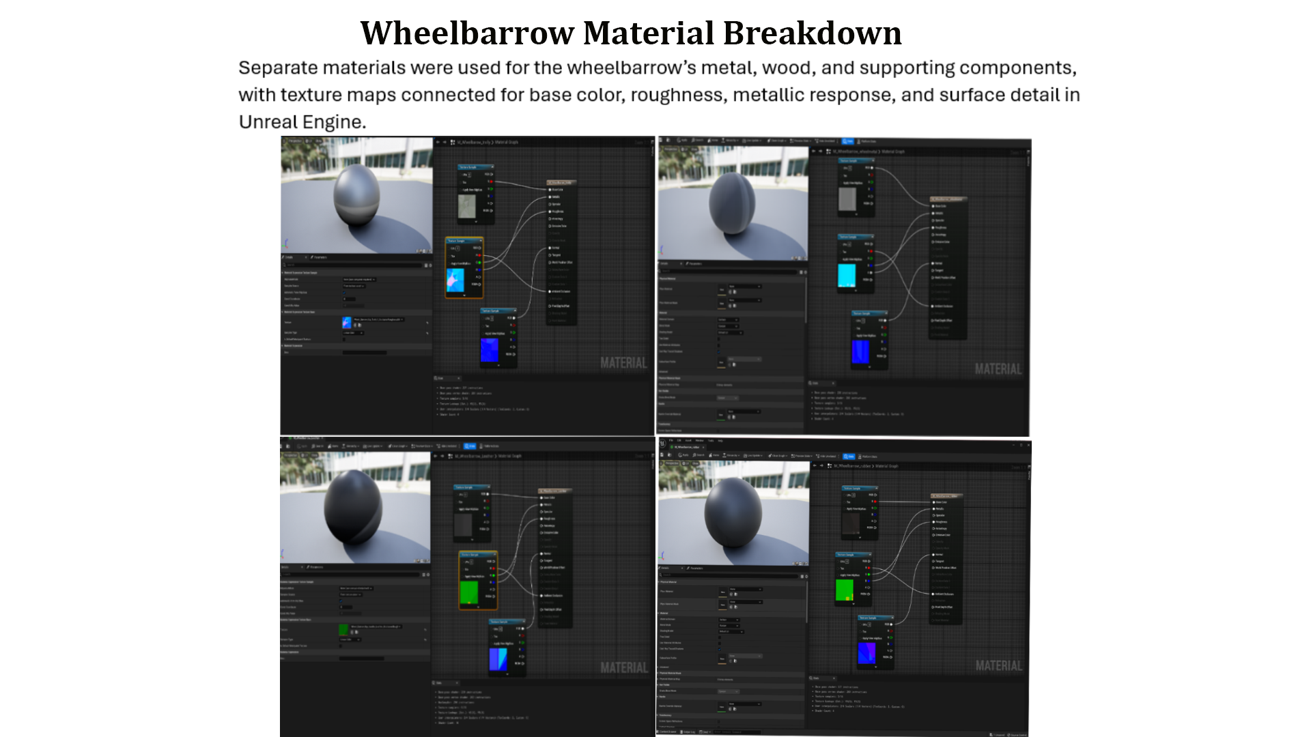Click the Base Color pin on M_Wheelbarrow_rubber node

point(933,502)
